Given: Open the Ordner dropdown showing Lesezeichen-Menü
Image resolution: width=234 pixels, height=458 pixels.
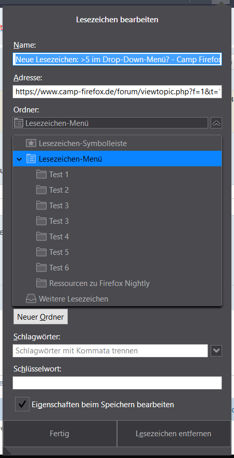Looking at the screenshot, I should pos(110,123).
